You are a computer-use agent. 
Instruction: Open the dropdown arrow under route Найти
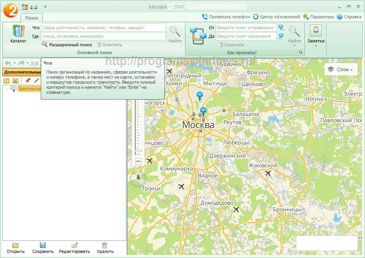coord(294,46)
